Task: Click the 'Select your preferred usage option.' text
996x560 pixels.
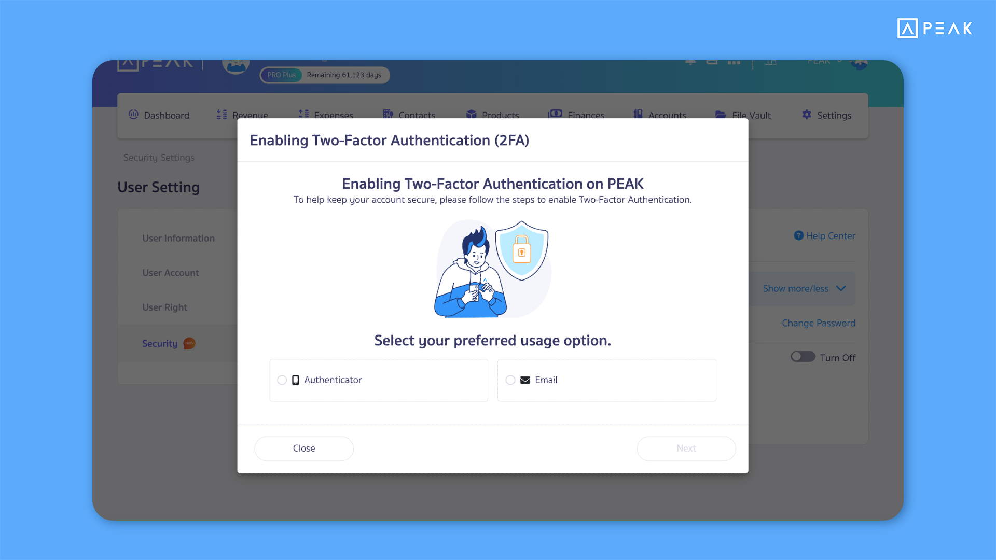Action: click(x=493, y=341)
